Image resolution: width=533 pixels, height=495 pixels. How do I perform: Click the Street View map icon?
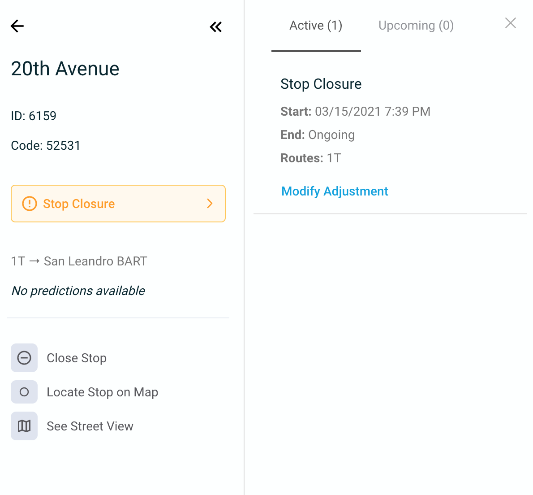(x=24, y=426)
